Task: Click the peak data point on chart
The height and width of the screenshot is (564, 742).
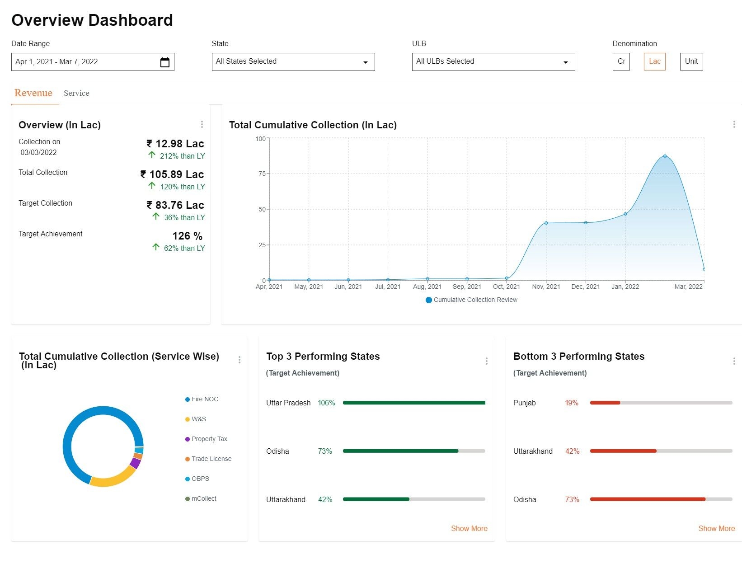Action: point(665,156)
